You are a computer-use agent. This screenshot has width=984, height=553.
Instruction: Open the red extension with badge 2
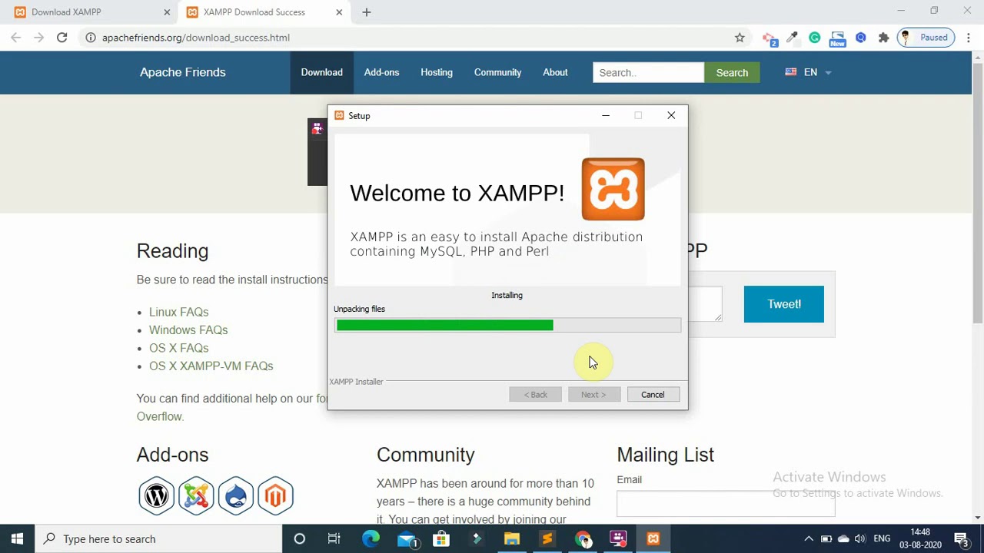[769, 38]
